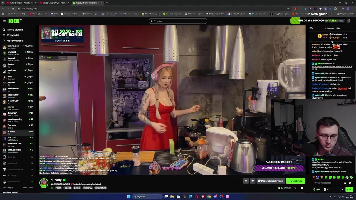This screenshot has width=356, height=200.
Task: Click the notification bell button
Action: [246, 181]
